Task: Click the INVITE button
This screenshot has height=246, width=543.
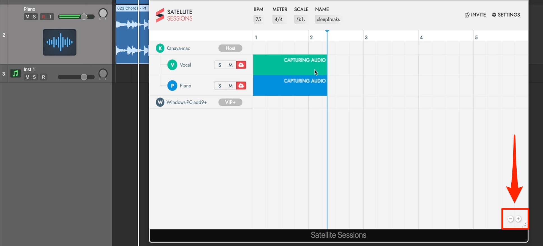Action: [475, 15]
